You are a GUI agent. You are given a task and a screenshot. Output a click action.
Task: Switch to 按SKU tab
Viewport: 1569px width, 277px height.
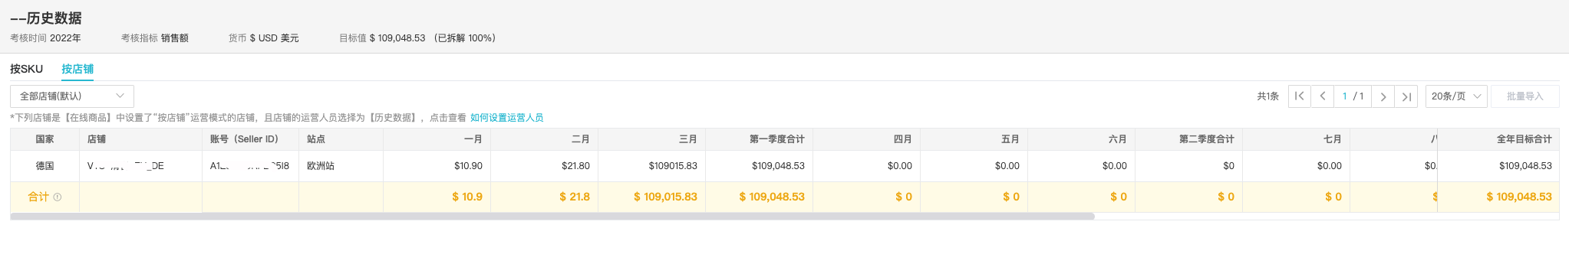point(27,69)
